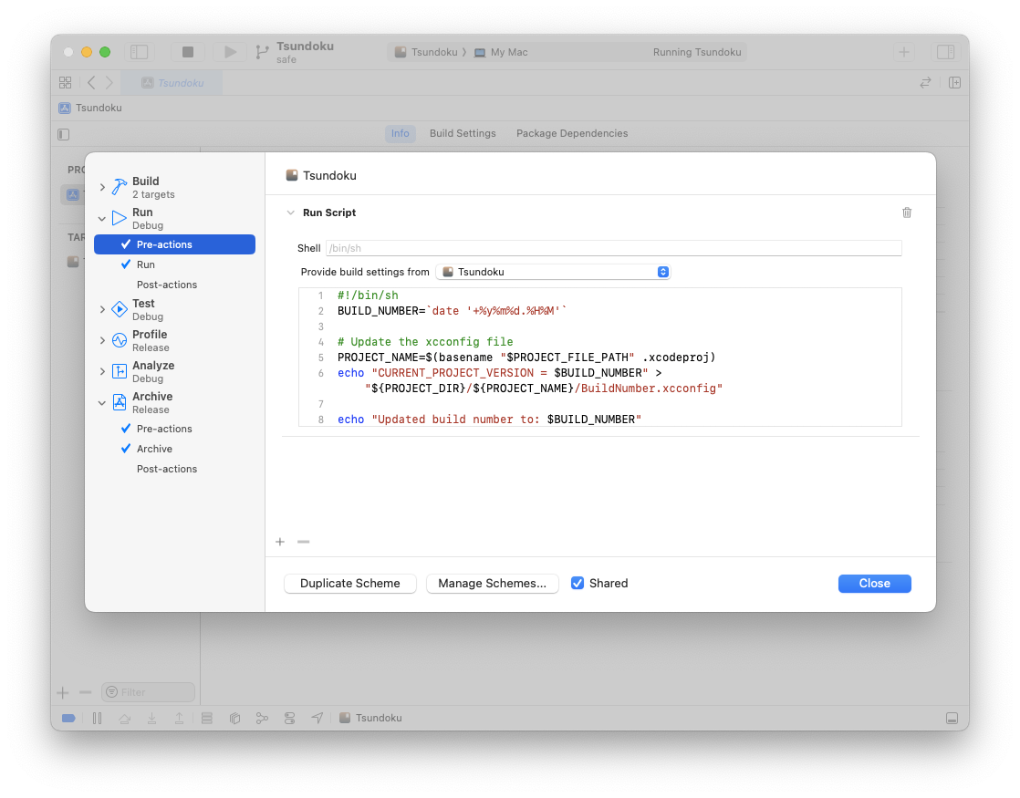Click the plus icon to add an action
The height and width of the screenshot is (798, 1020).
coord(280,542)
